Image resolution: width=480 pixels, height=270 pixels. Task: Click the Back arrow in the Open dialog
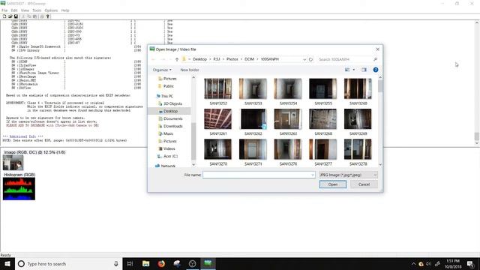154,59
